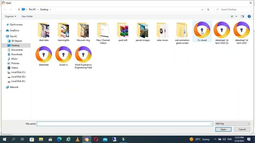Open the learninglife folder

63,32
